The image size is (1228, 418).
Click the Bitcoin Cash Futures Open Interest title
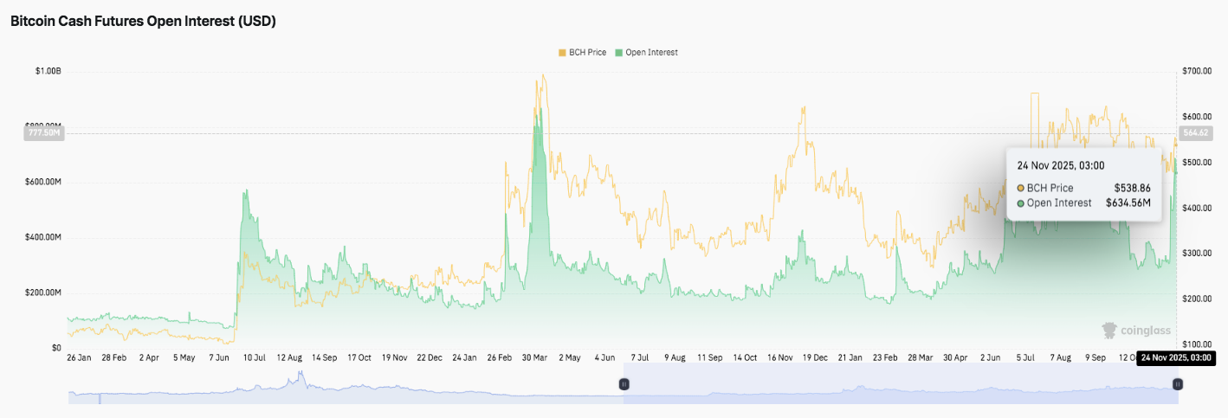tap(143, 22)
